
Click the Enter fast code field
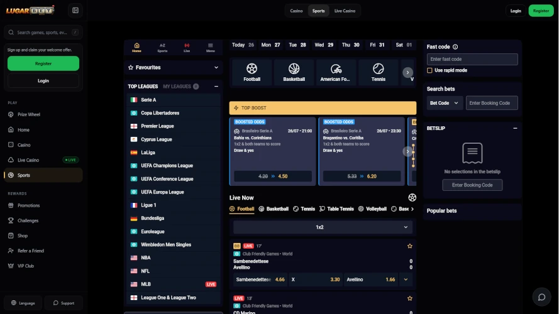point(472,59)
